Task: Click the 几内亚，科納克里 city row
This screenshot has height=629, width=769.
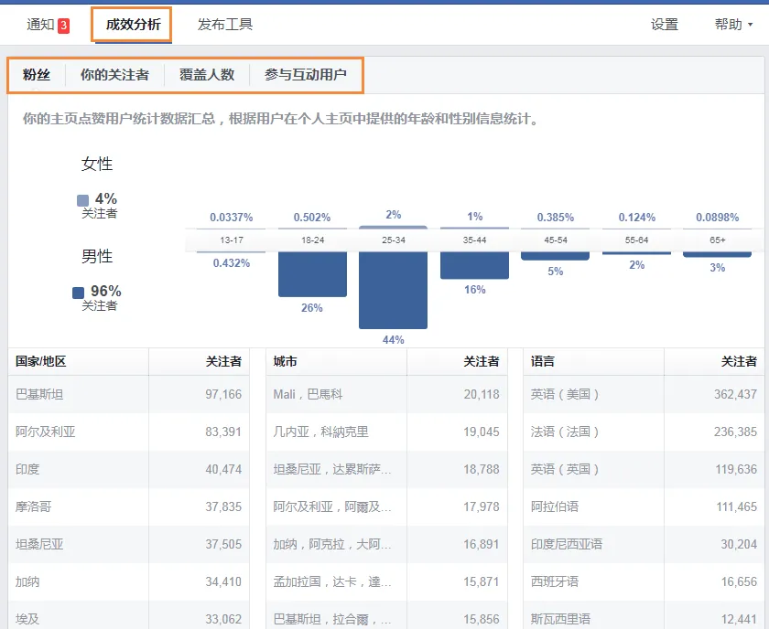Action: click(x=386, y=432)
